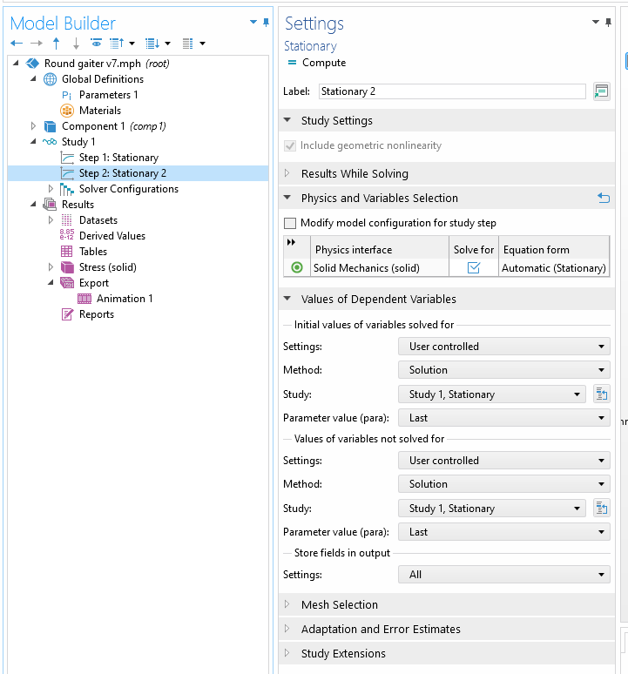Click Solid Mechanics physics interface radio indicator
This screenshot has width=628, height=674.
pos(297,268)
